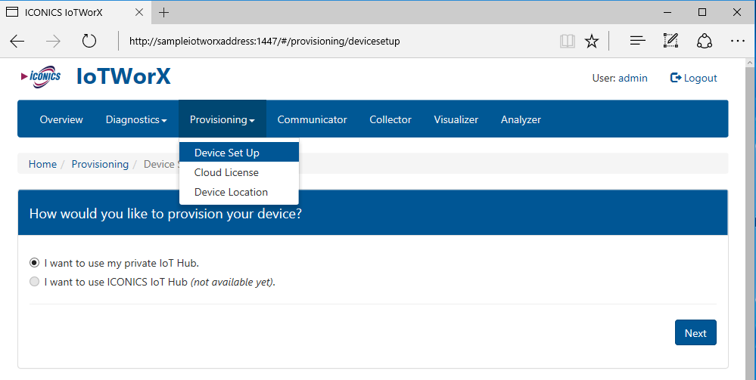This screenshot has width=756, height=380.
Task: Open a new browser tab
Action: (164, 12)
